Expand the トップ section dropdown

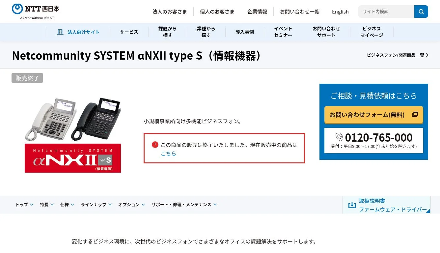(24, 205)
